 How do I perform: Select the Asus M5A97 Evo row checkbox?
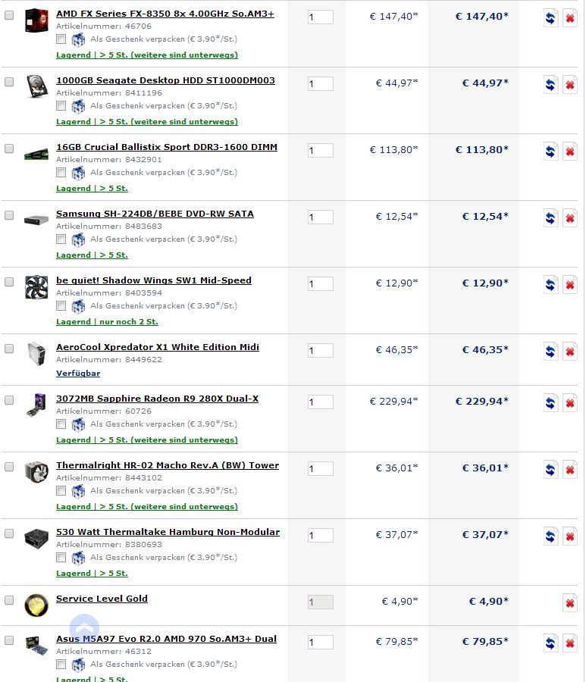(x=9, y=640)
